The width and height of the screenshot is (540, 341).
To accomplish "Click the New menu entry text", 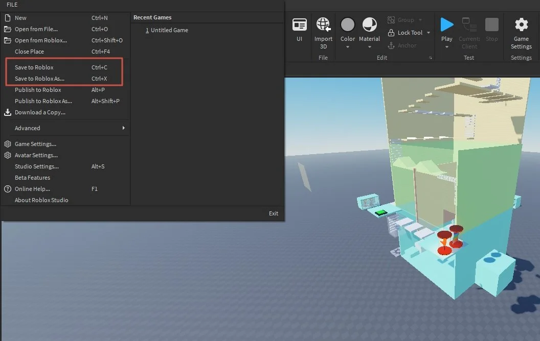I will [20, 18].
